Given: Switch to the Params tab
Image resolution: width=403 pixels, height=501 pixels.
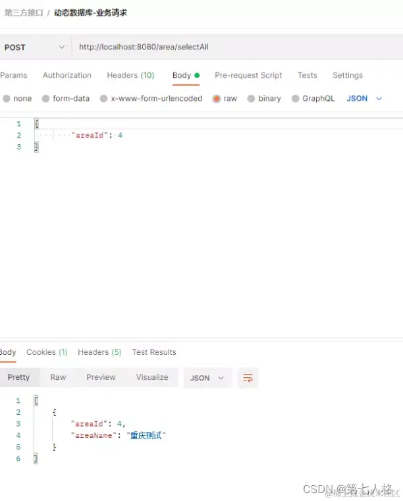Looking at the screenshot, I should click(x=13, y=75).
